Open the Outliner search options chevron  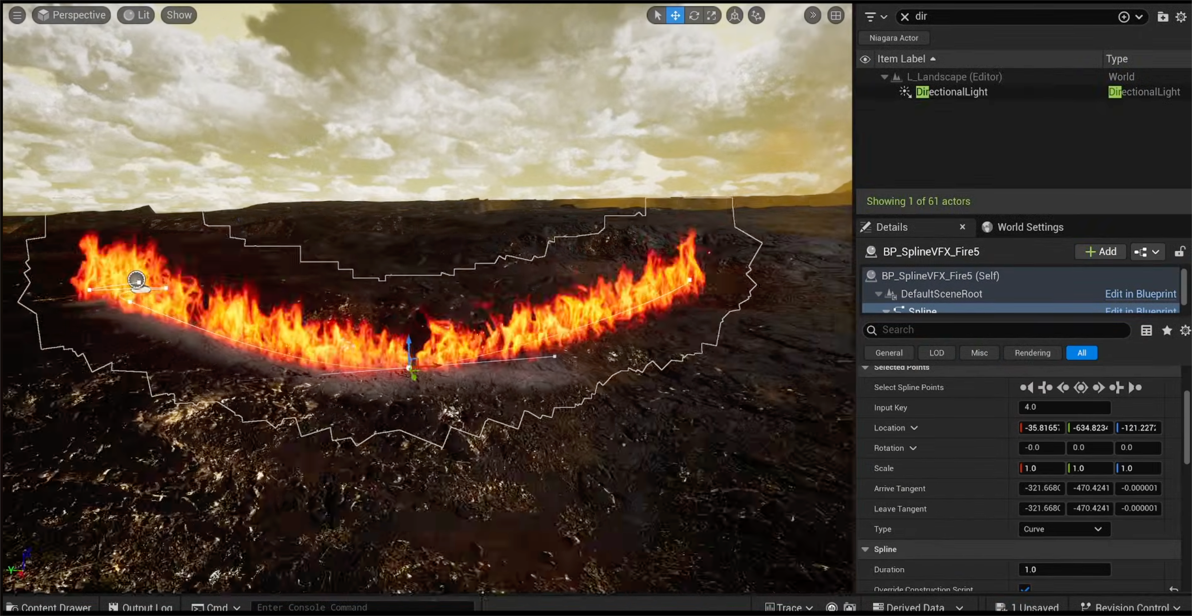pos(1139,17)
